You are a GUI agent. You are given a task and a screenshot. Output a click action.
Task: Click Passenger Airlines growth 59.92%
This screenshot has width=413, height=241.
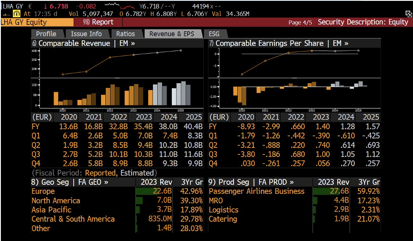pyautogui.click(x=369, y=191)
